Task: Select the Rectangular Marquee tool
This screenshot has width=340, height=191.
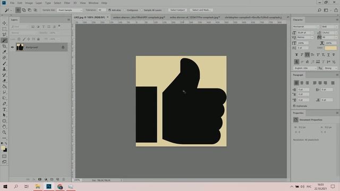Action: (4, 29)
